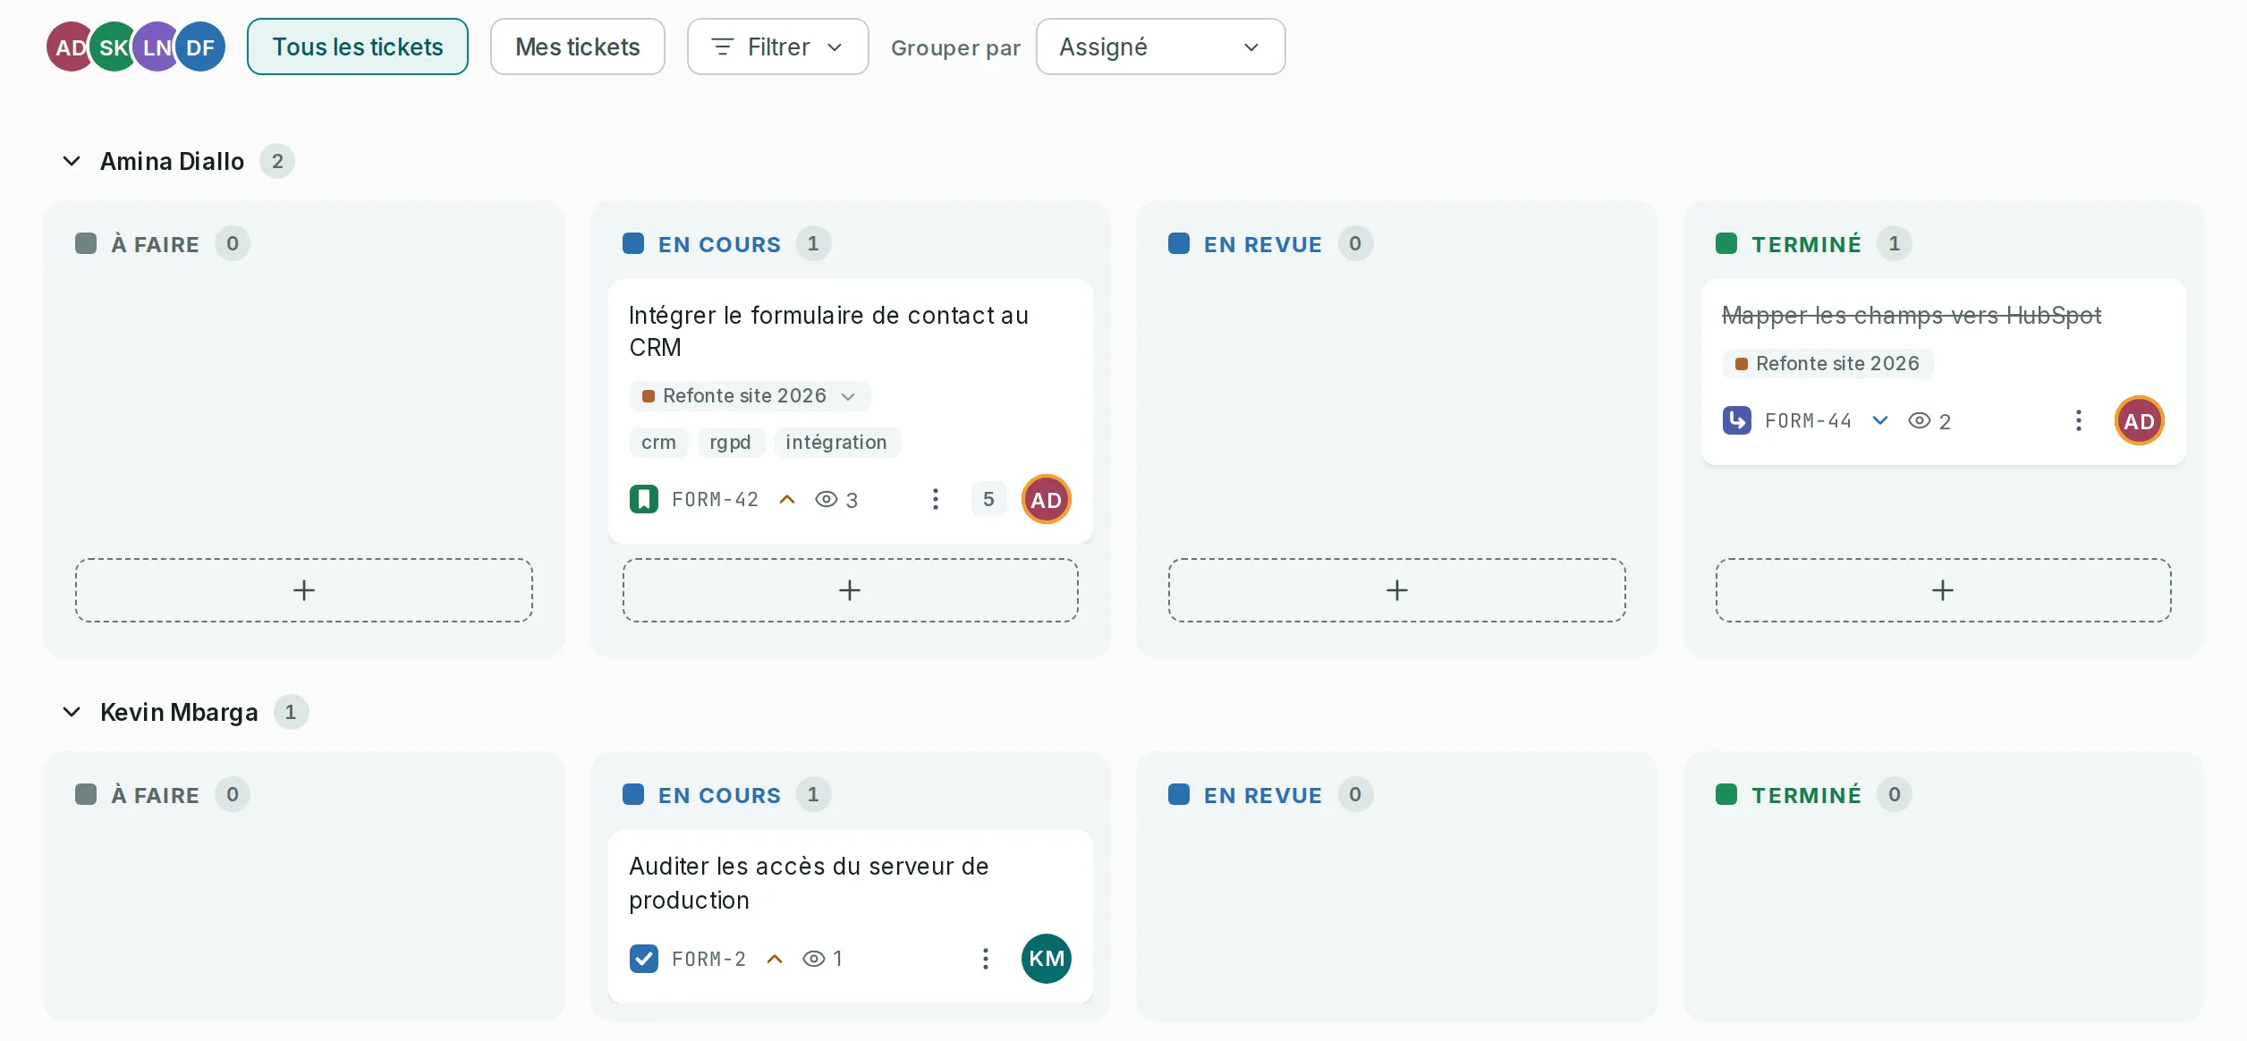Toggle watchers eye icon on FORM-44
This screenshot has width=2247, height=1041.
pos(1920,420)
